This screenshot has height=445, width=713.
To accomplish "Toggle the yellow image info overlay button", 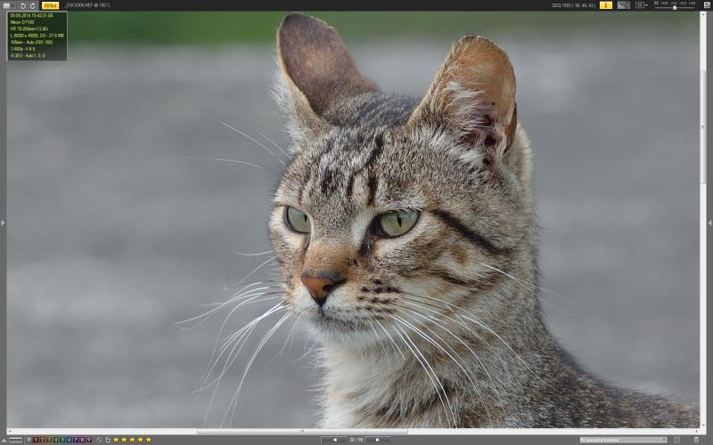I will pos(606,5).
